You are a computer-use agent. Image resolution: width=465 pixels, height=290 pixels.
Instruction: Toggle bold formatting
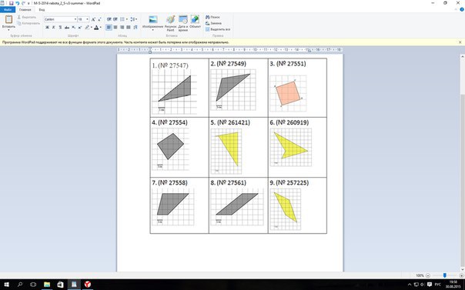(x=47, y=27)
